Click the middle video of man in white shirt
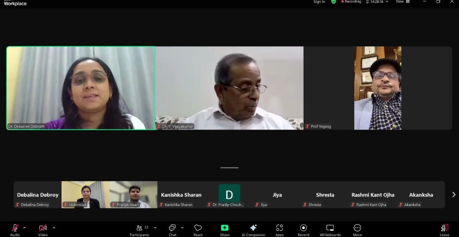The height and width of the screenshot is (237, 459). click(229, 88)
